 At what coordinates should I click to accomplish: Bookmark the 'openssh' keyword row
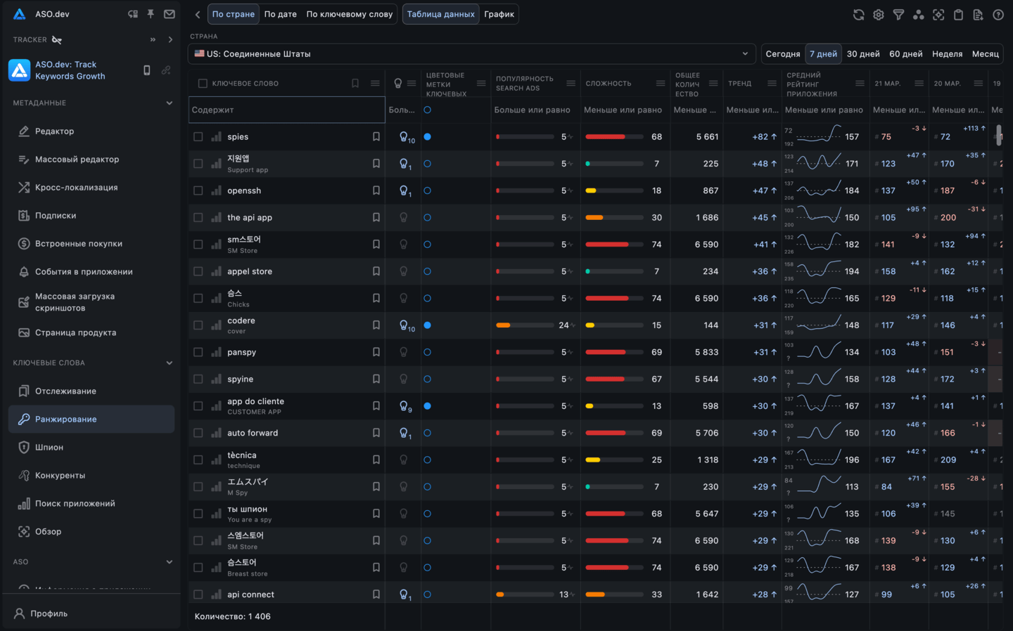coord(376,190)
